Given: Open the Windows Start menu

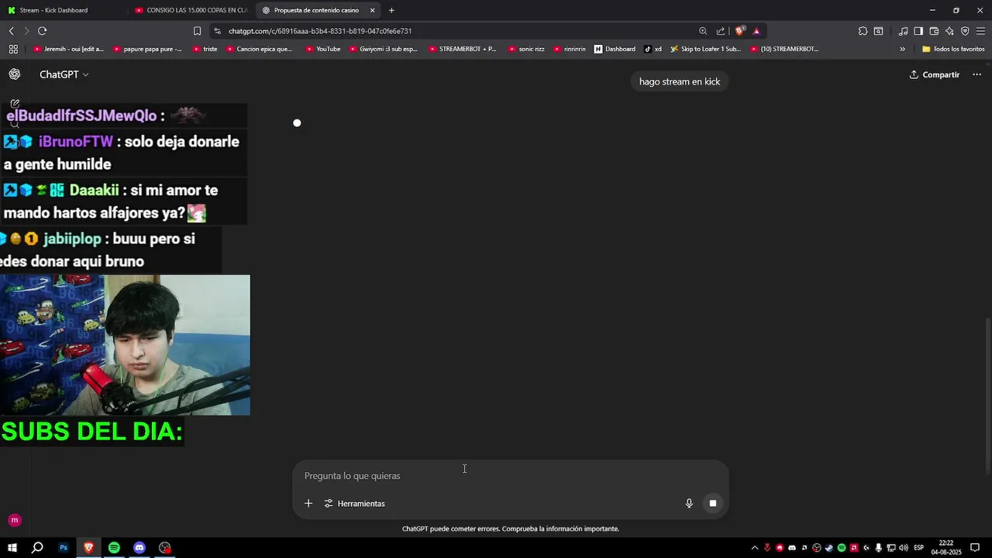Looking at the screenshot, I should (x=12, y=548).
